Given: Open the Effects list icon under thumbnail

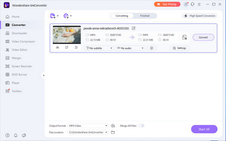Looking at the screenshot, I should point(76,47).
